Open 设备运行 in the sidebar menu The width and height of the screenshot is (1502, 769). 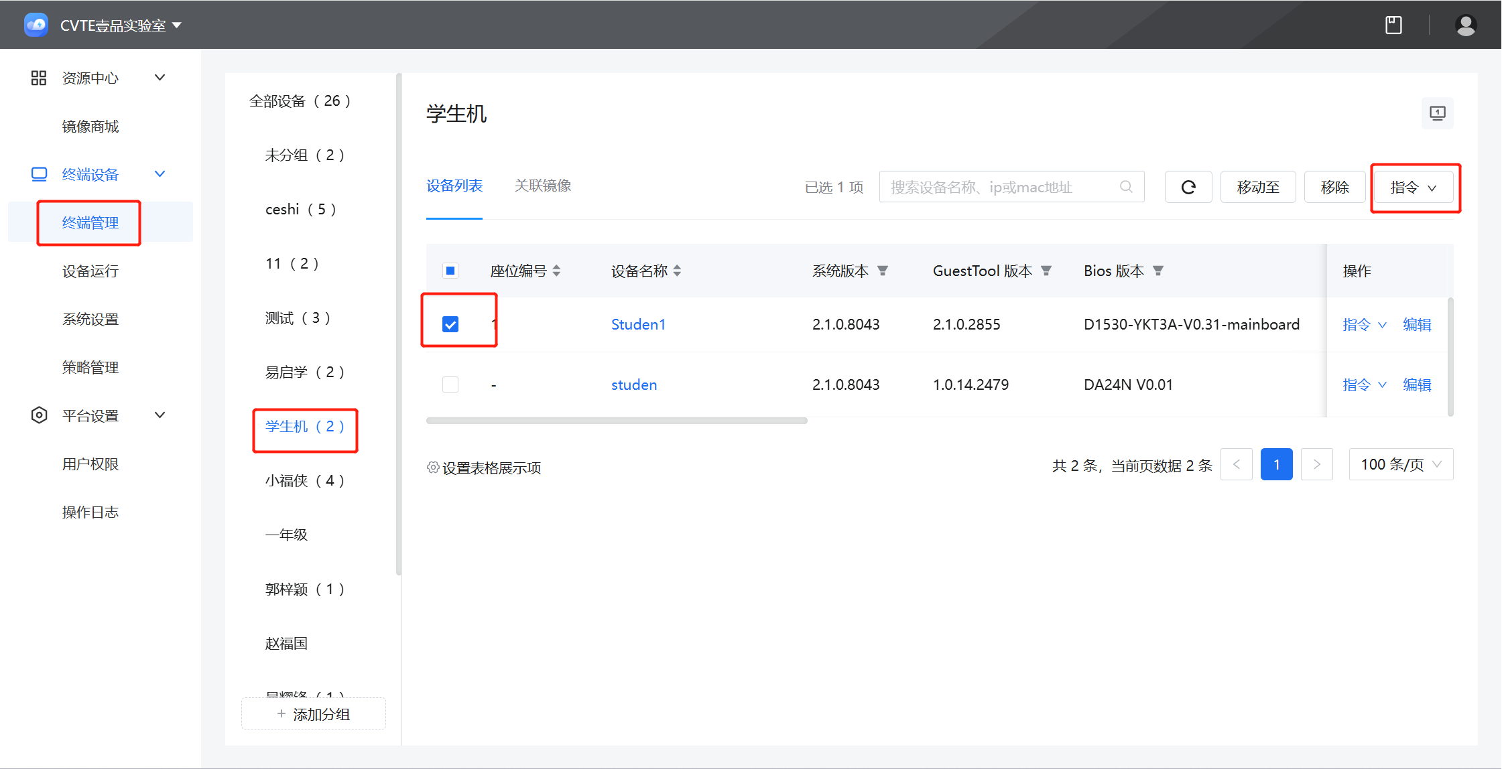pyautogui.click(x=90, y=271)
